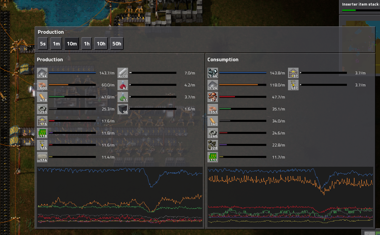Screen dimensions: 380x235
Task: Select the stone brick icon showing 114
Action: 42,157
